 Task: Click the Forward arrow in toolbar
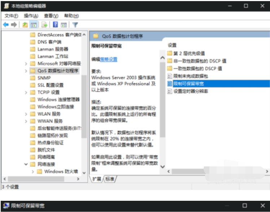tap(14, 25)
